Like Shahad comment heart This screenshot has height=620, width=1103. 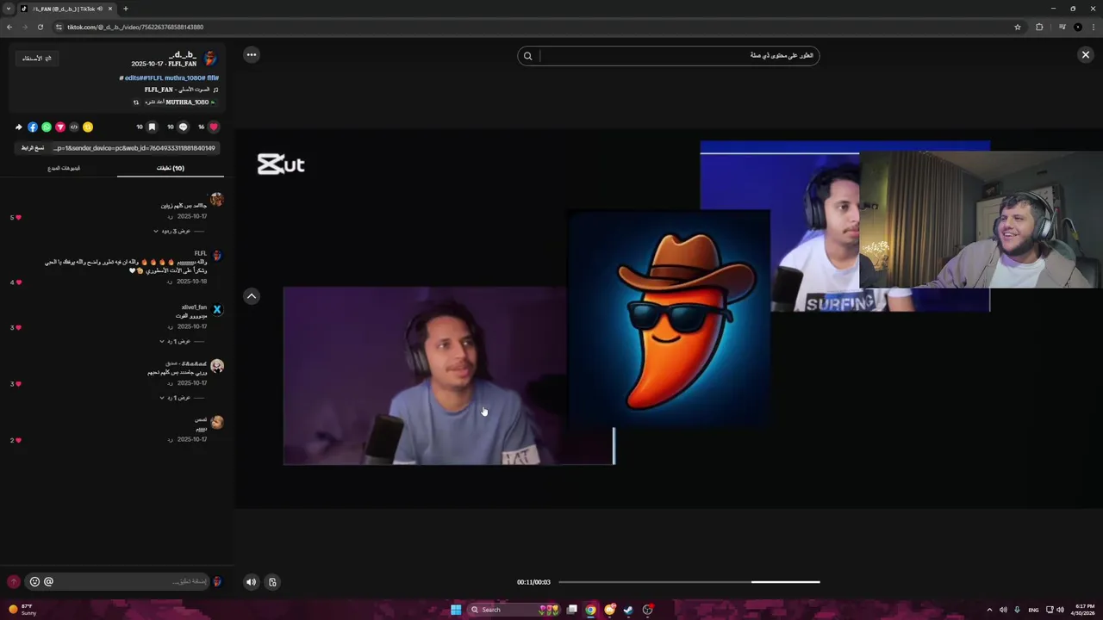(x=18, y=384)
